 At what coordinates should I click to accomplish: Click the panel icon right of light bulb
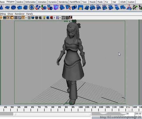(48, 18)
